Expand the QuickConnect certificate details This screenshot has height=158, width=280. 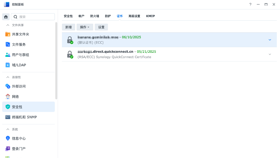pos(270,54)
